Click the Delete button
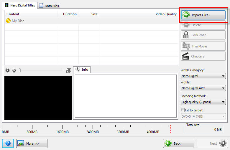The image size is (230, 150). click(203, 25)
